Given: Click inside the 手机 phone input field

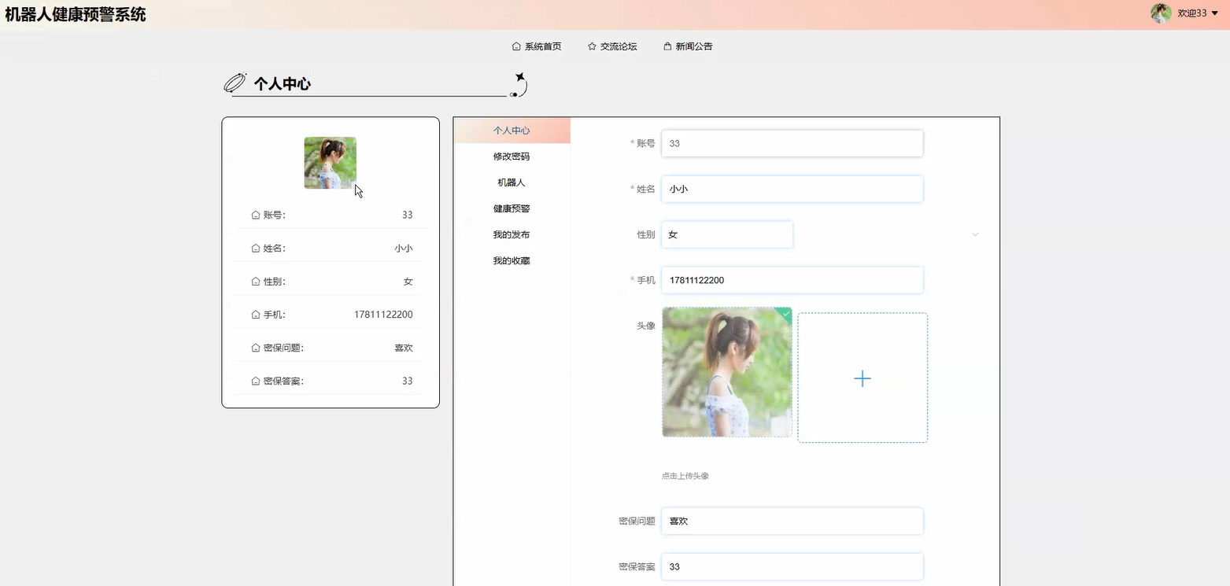Looking at the screenshot, I should (791, 280).
